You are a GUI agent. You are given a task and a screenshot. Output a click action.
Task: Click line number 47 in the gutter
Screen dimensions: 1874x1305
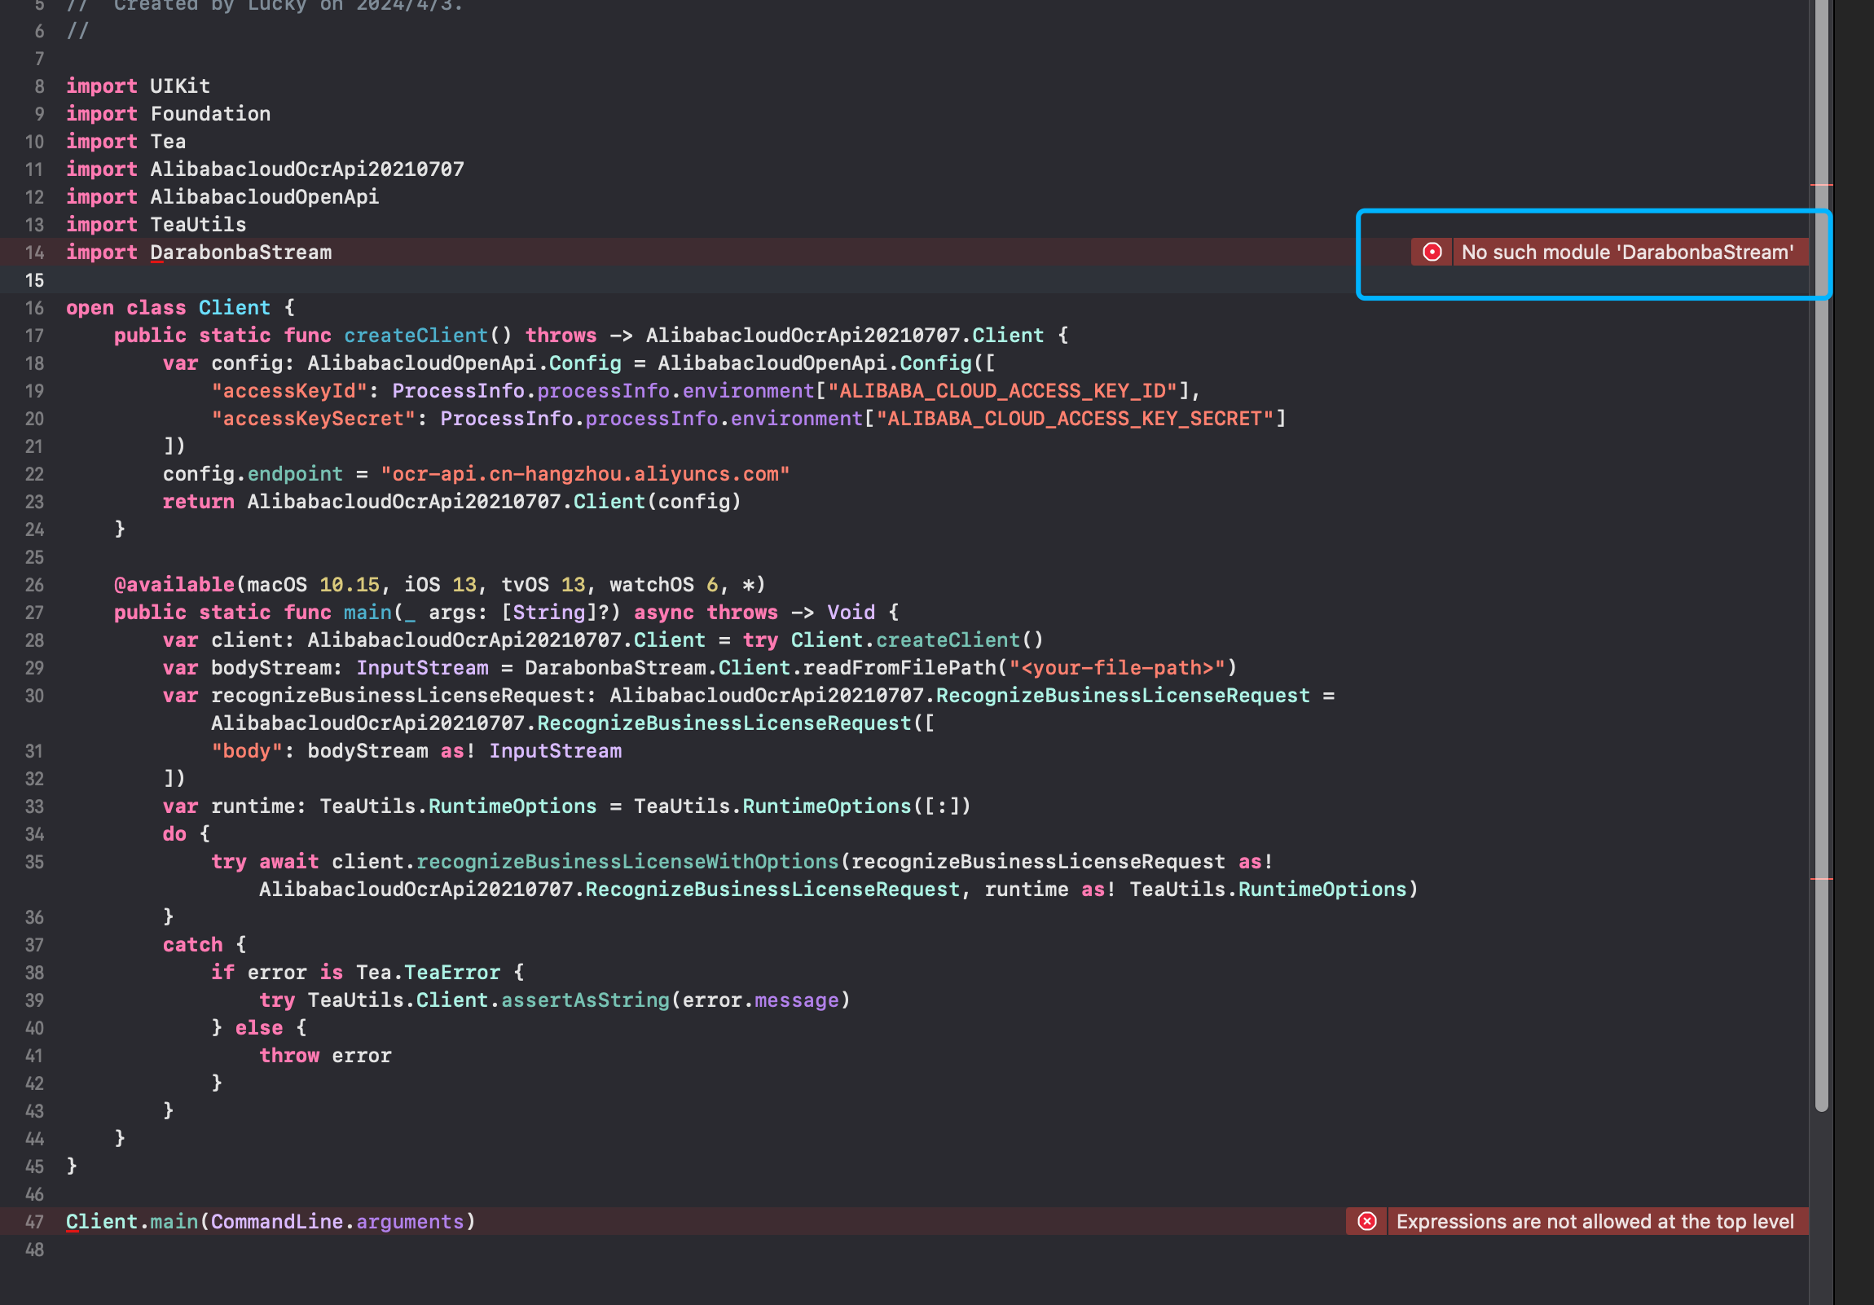click(34, 1222)
